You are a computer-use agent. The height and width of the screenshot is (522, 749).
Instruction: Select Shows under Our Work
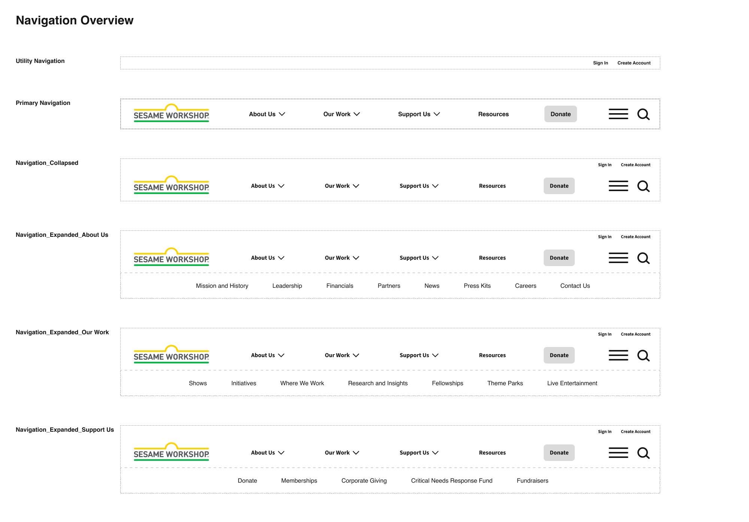click(x=198, y=383)
